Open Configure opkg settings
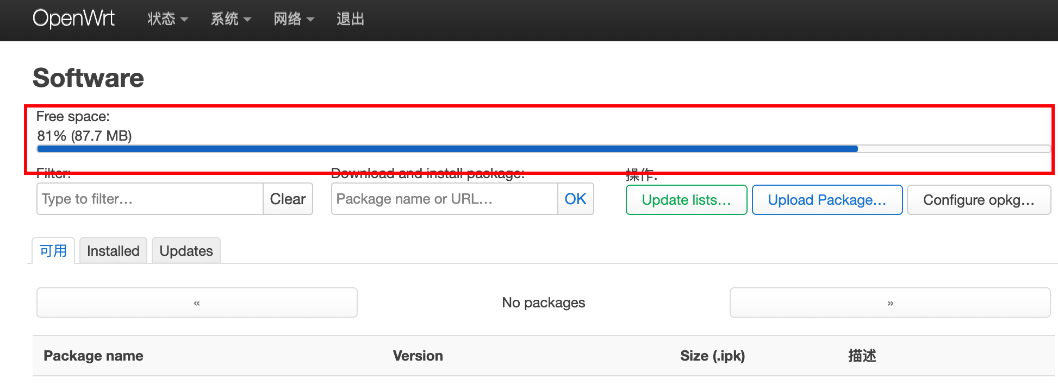 (x=979, y=200)
